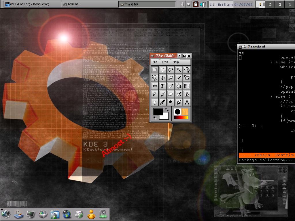
Task: Select the Rectangle Select tool in GIMP
Action: [x=155, y=70]
